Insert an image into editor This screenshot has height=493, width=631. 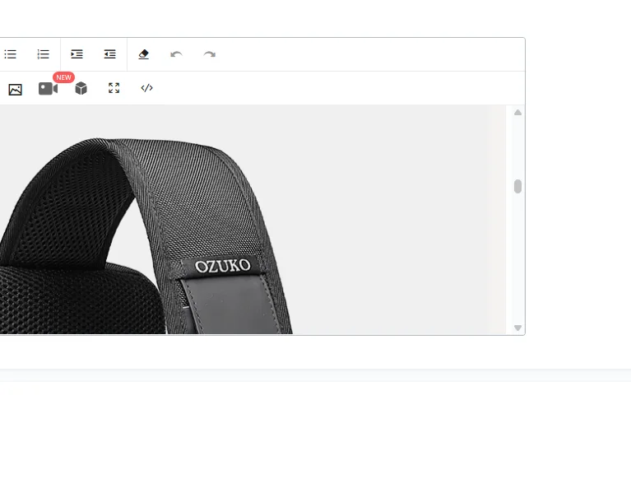16,89
